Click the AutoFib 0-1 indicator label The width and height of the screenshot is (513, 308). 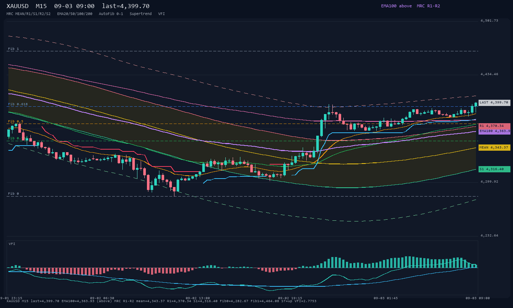tap(111, 14)
